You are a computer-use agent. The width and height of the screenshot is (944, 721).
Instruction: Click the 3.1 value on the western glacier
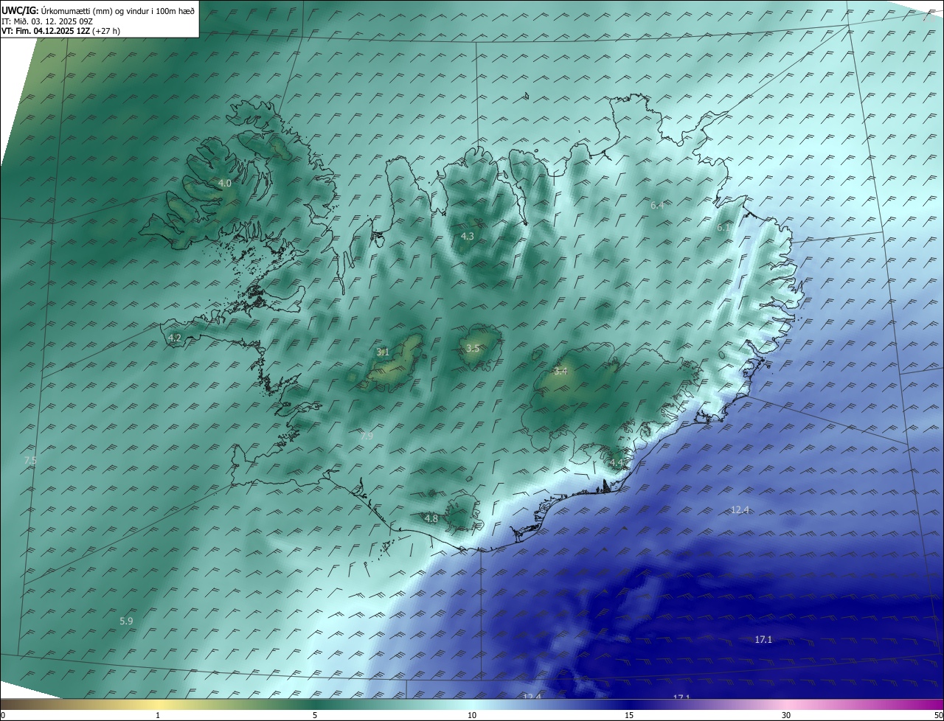pos(383,352)
